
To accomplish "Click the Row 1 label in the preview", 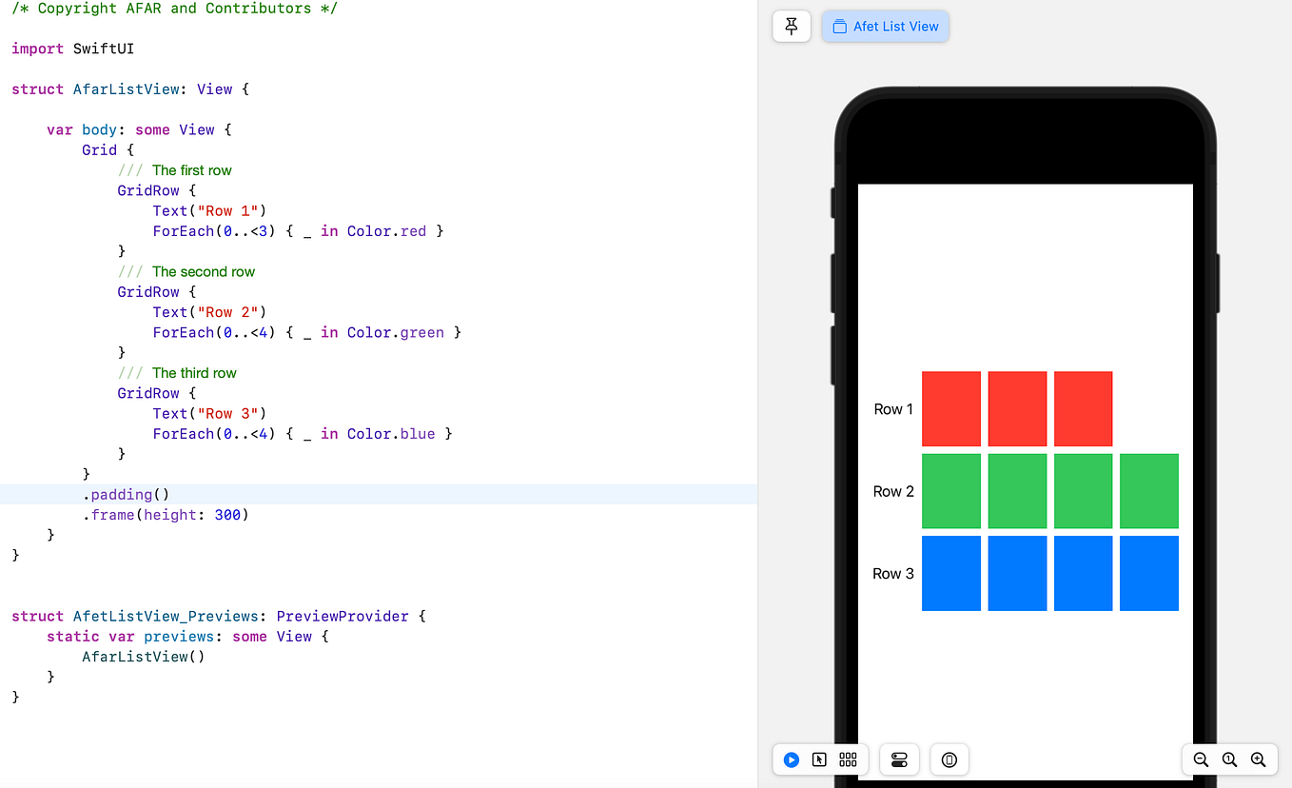I will [x=892, y=408].
